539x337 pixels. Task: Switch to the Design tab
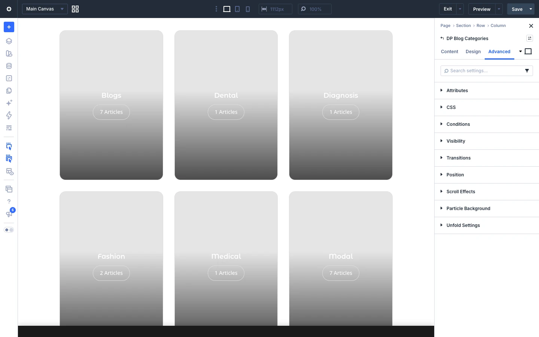point(473,52)
